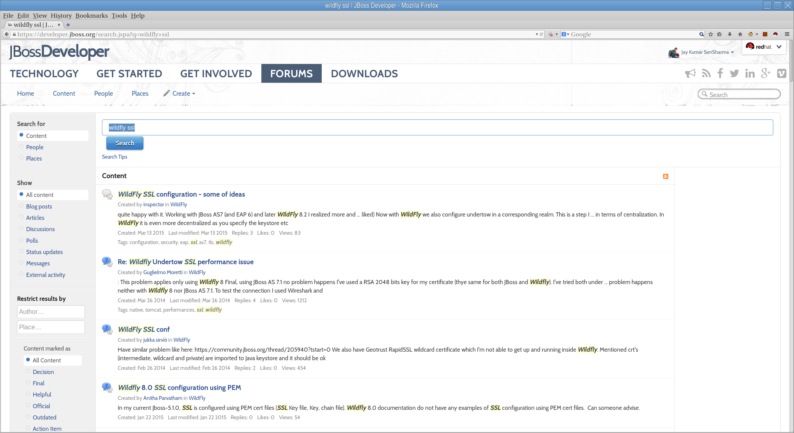Click the LinkedIn icon in header
Image resolution: width=794 pixels, height=433 pixels.
tap(750, 73)
